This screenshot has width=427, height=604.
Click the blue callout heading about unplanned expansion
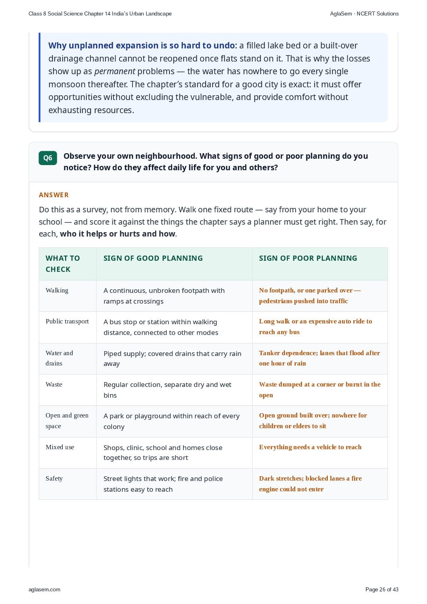[x=142, y=46]
